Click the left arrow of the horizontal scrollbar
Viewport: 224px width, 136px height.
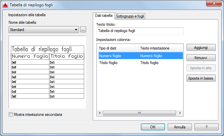pos(99,113)
